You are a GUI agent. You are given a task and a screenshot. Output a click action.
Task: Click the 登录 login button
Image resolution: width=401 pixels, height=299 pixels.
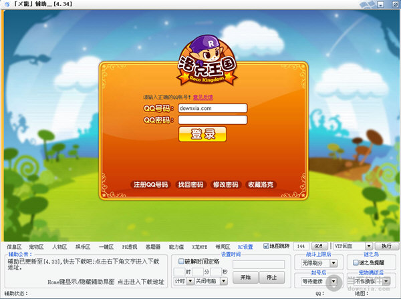point(203,134)
